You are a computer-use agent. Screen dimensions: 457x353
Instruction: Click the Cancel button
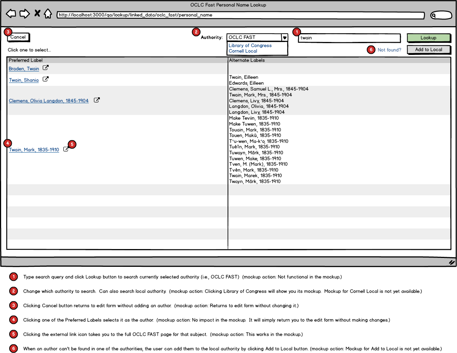(18, 37)
